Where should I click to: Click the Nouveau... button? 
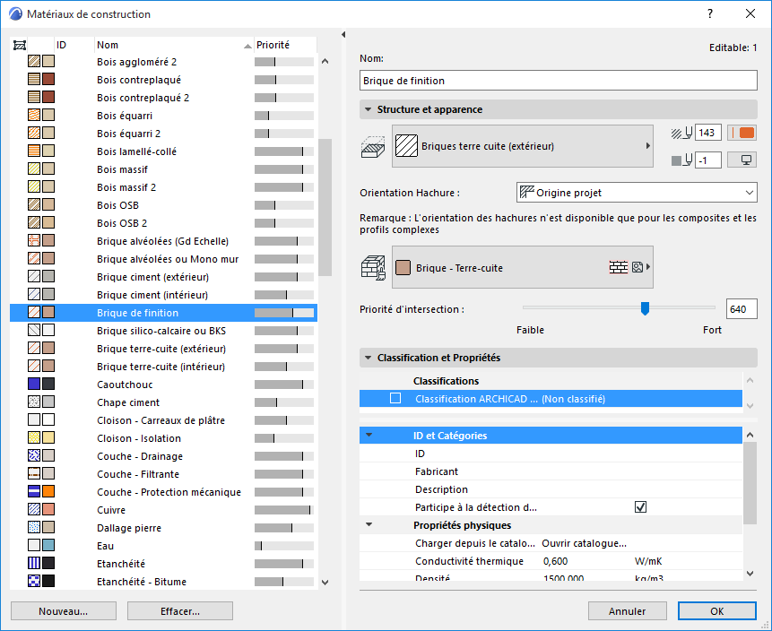[64, 610]
